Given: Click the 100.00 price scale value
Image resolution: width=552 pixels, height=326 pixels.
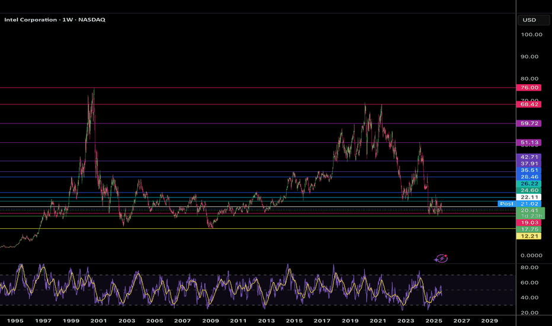Looking at the screenshot, I should tap(531, 34).
